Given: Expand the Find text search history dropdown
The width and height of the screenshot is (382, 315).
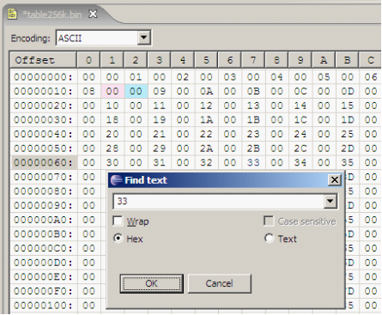Looking at the screenshot, I should [x=330, y=201].
